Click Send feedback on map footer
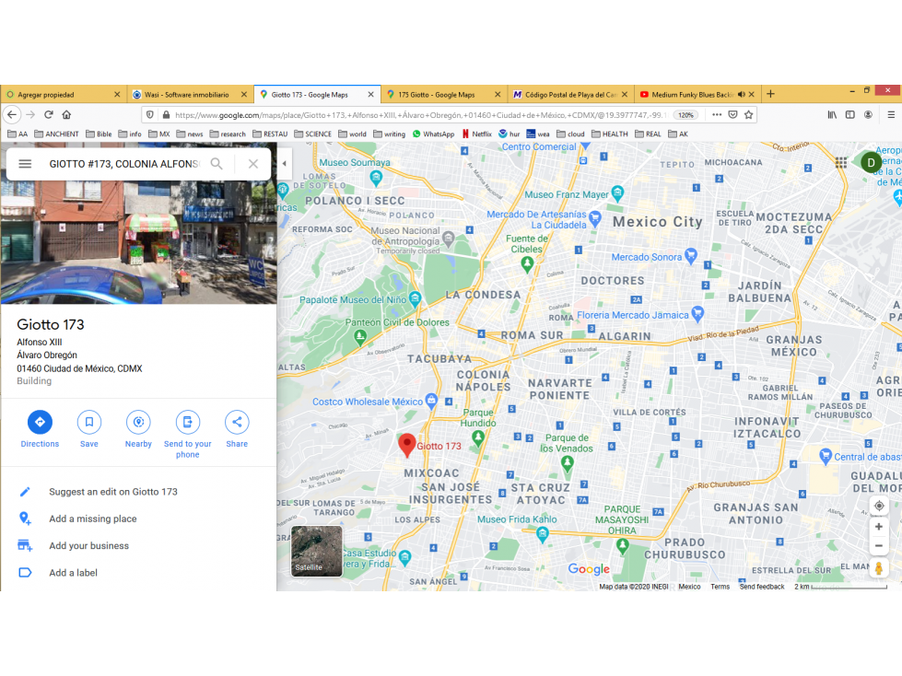The height and width of the screenshot is (676, 902). pyautogui.click(x=762, y=587)
